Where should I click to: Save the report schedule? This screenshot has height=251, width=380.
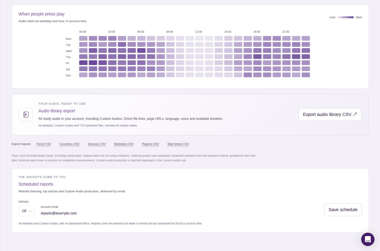click(343, 210)
